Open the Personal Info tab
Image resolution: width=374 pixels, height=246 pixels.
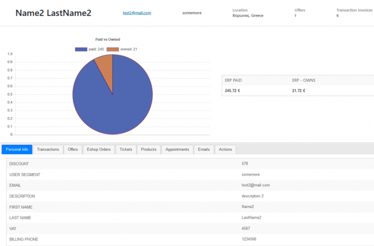point(17,149)
